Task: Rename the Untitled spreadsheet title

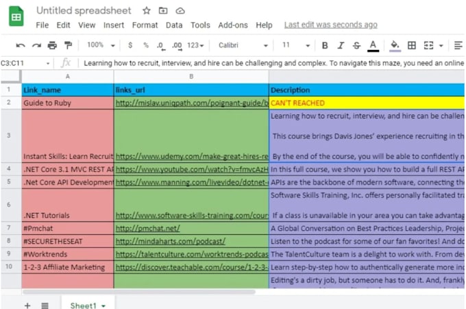Action: [84, 11]
